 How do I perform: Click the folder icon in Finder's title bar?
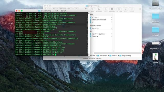[87, 6]
